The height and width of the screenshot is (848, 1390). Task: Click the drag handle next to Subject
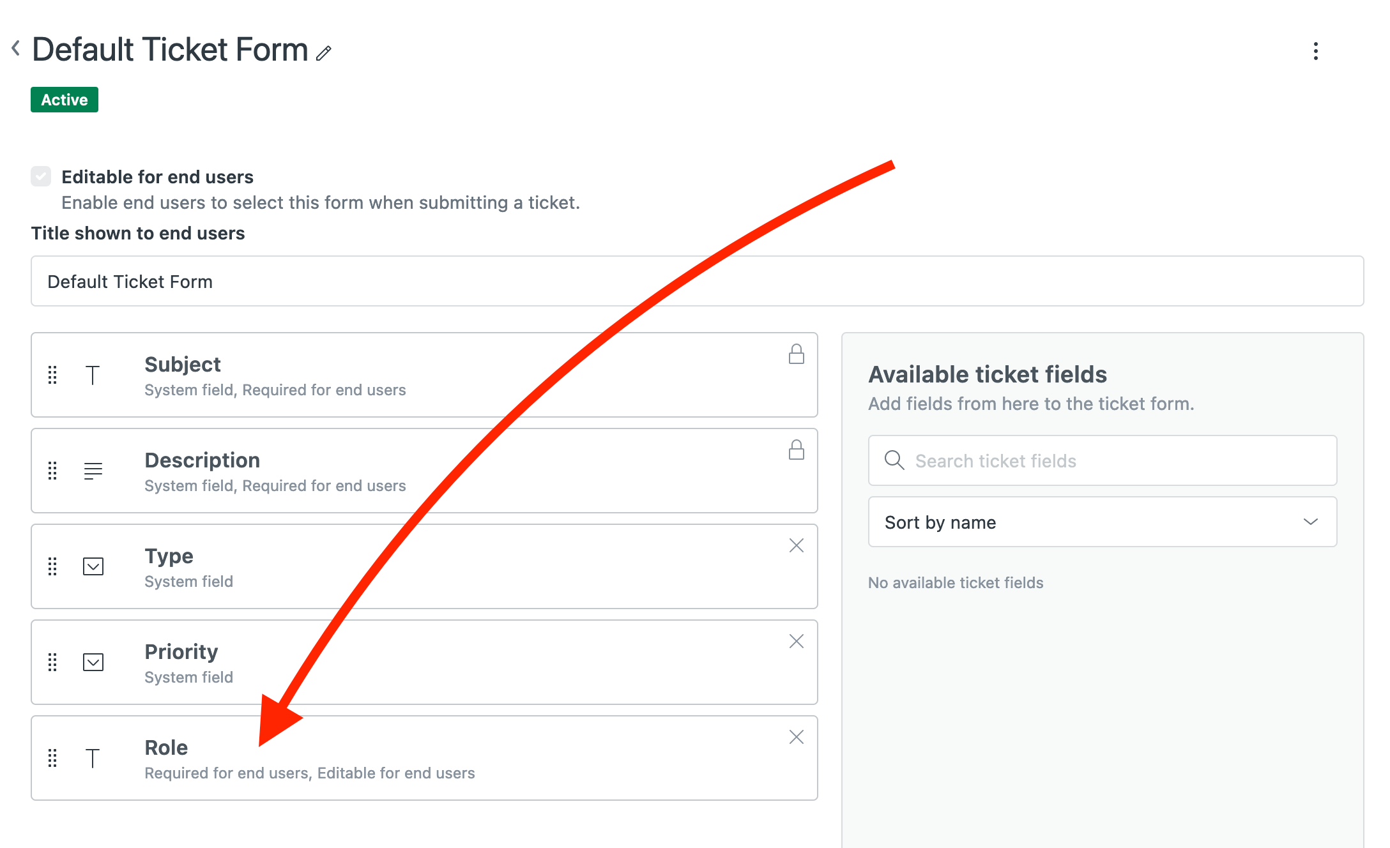pyautogui.click(x=52, y=375)
